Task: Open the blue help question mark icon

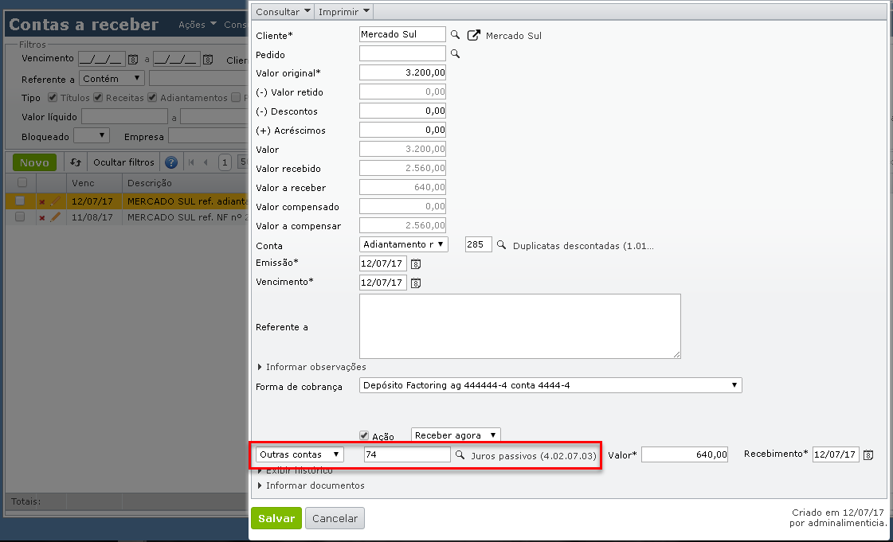Action: pyautogui.click(x=170, y=162)
